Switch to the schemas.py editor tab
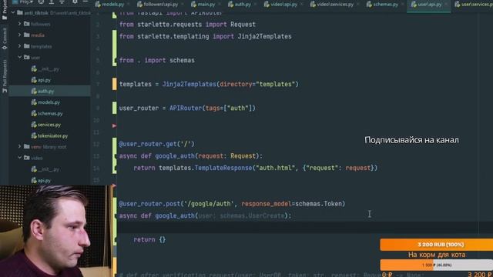The height and width of the screenshot is (277, 493). [x=385, y=5]
